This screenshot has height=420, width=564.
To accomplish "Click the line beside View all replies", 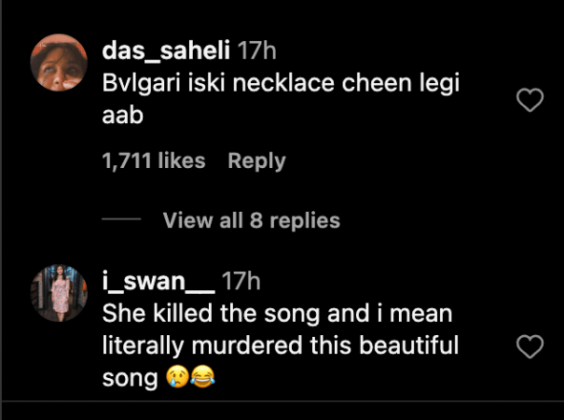I will click(x=120, y=221).
